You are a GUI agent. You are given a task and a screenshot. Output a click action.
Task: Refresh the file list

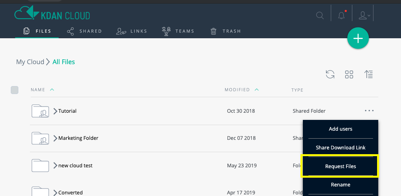330,74
